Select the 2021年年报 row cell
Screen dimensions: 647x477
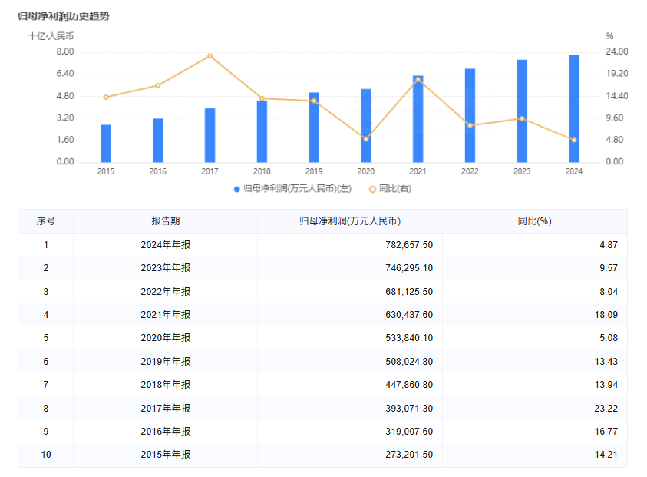click(x=166, y=315)
